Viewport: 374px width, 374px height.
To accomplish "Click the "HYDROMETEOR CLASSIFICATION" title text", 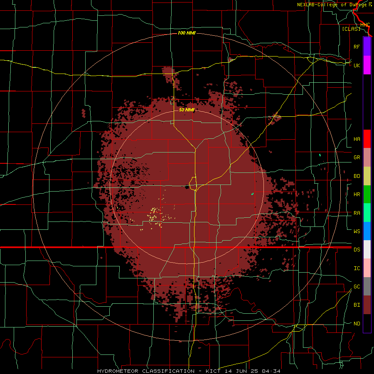I will point(146,371).
